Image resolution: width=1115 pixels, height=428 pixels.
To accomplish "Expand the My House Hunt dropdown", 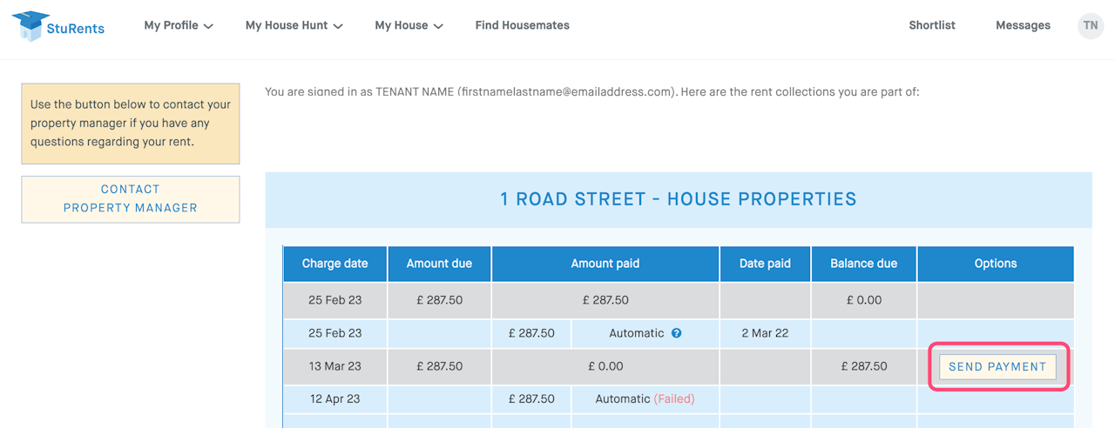I will click(x=294, y=26).
